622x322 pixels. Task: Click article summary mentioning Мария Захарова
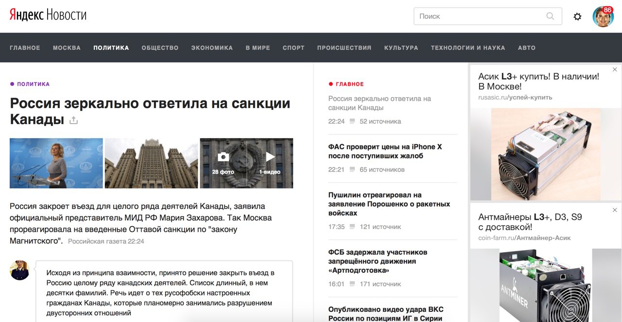tap(141, 223)
